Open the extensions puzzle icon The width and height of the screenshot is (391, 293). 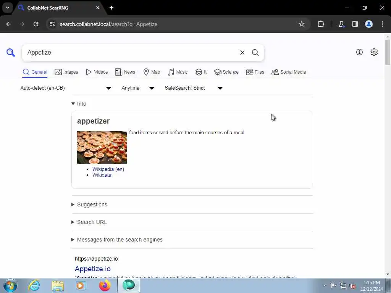321,24
